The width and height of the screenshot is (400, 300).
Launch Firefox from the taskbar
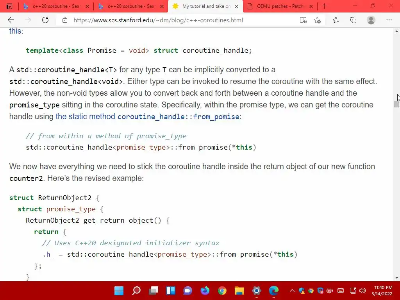click(x=205, y=291)
